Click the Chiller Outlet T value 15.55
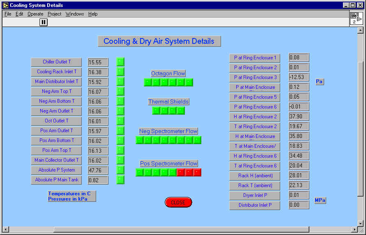366x235 pixels. click(x=98, y=62)
